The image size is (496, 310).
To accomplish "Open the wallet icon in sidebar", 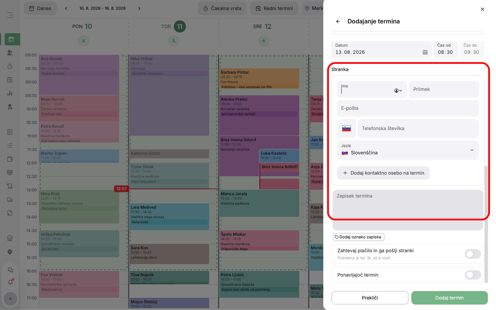I will click(10, 159).
